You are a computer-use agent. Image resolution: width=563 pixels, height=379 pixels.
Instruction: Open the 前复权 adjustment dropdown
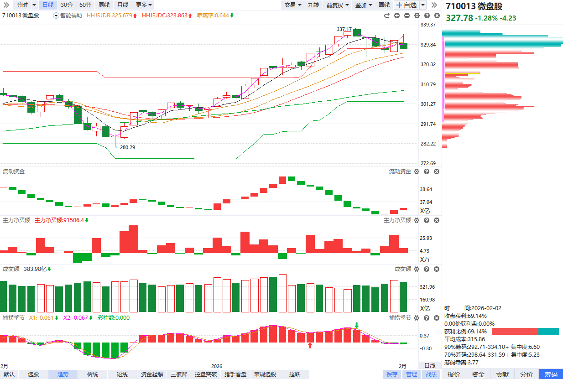coord(338,5)
